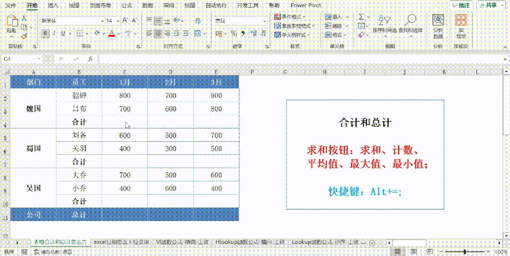Click the Decrease Font Size icon
The height and width of the screenshot is (256, 510).
click(135, 20)
